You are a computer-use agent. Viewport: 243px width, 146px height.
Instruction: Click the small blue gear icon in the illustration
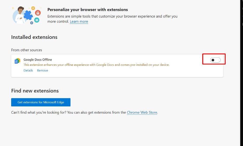point(32,23)
